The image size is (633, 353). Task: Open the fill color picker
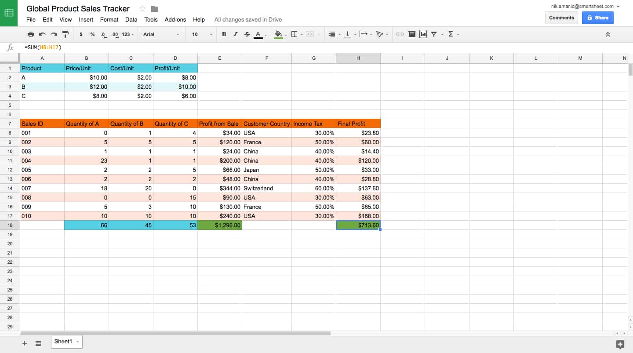278,34
